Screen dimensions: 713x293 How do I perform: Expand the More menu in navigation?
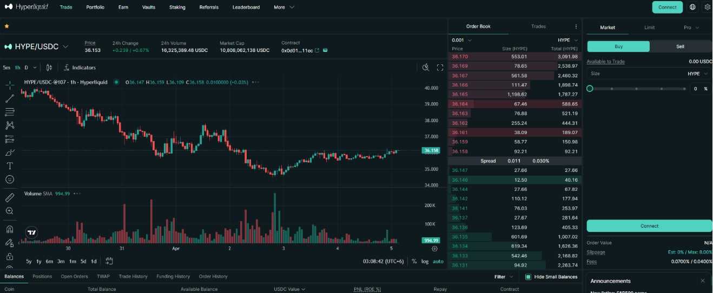(284, 7)
